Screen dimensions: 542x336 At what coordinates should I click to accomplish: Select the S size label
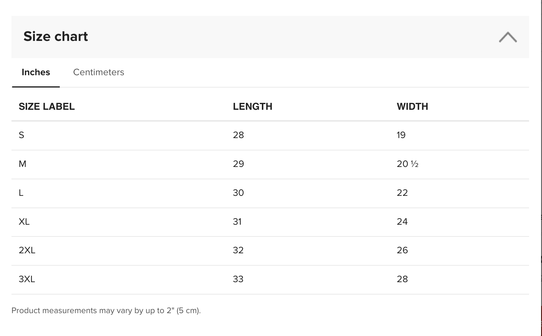pyautogui.click(x=21, y=135)
